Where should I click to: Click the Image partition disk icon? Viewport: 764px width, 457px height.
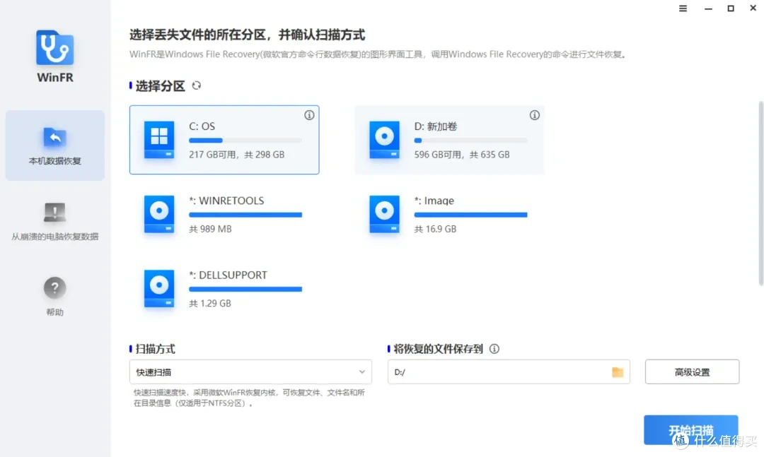pos(384,214)
